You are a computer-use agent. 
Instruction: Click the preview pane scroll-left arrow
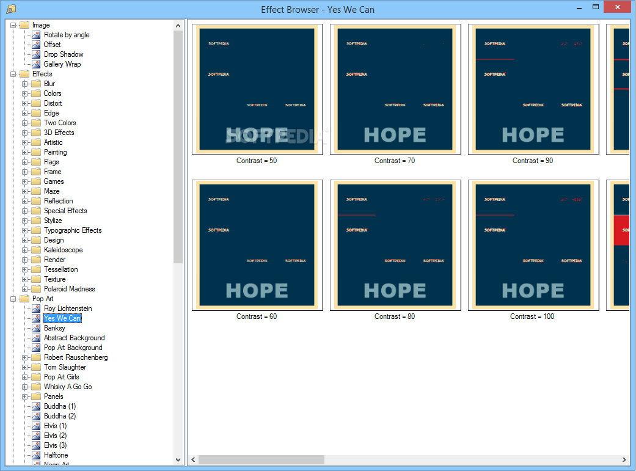[194, 459]
